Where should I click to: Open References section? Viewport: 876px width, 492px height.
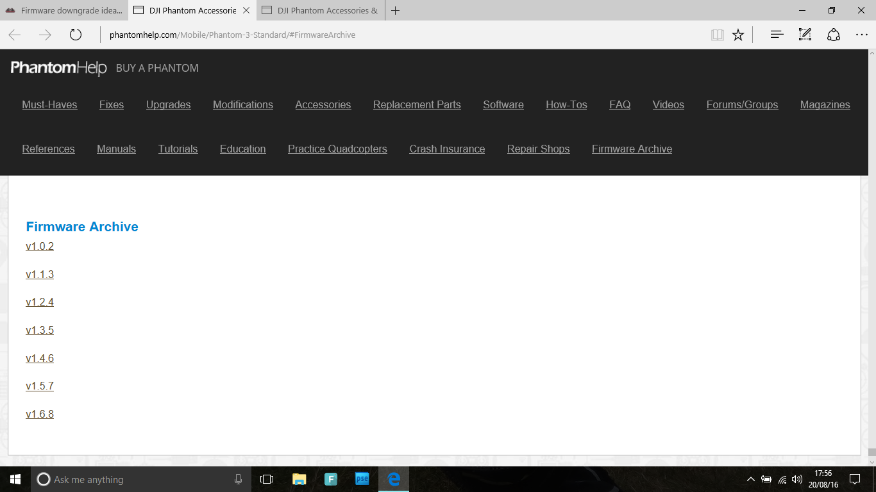click(x=48, y=149)
